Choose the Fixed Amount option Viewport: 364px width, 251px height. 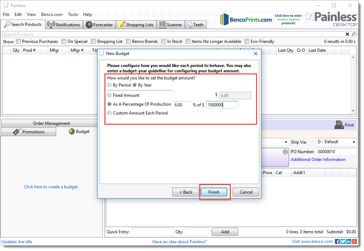(x=109, y=95)
